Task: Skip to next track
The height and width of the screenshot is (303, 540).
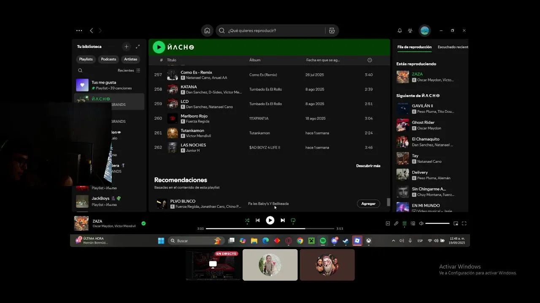Action: click(283, 220)
